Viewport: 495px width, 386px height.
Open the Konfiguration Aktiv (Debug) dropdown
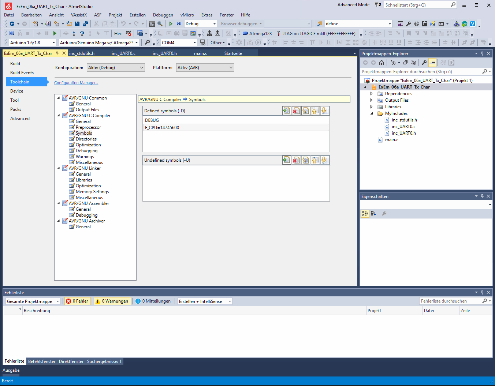(x=116, y=68)
